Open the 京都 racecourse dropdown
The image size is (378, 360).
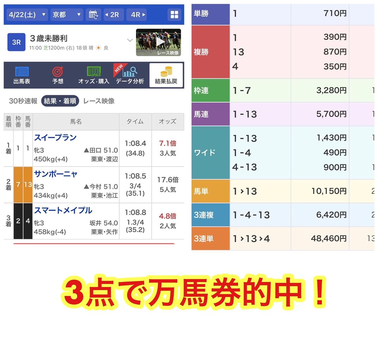pos(67,15)
